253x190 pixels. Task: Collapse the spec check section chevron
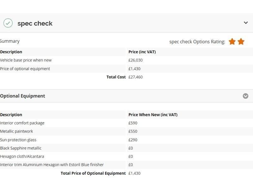click(x=246, y=23)
